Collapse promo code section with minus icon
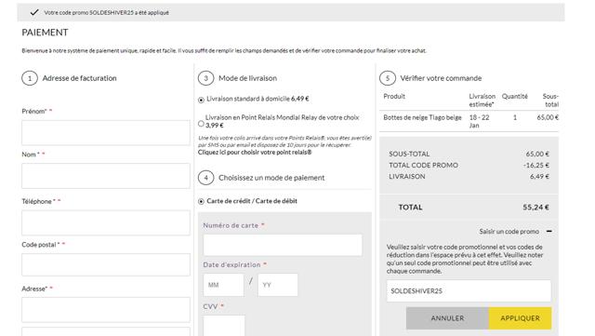This screenshot has height=336, width=595. click(x=549, y=231)
